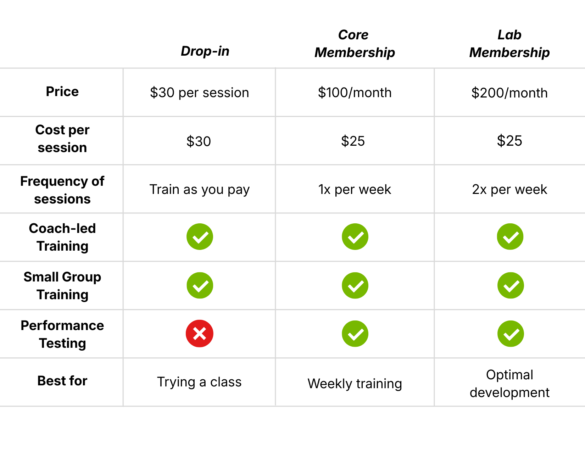Click the Core Membership Coach-led Training checkmark

tap(355, 236)
